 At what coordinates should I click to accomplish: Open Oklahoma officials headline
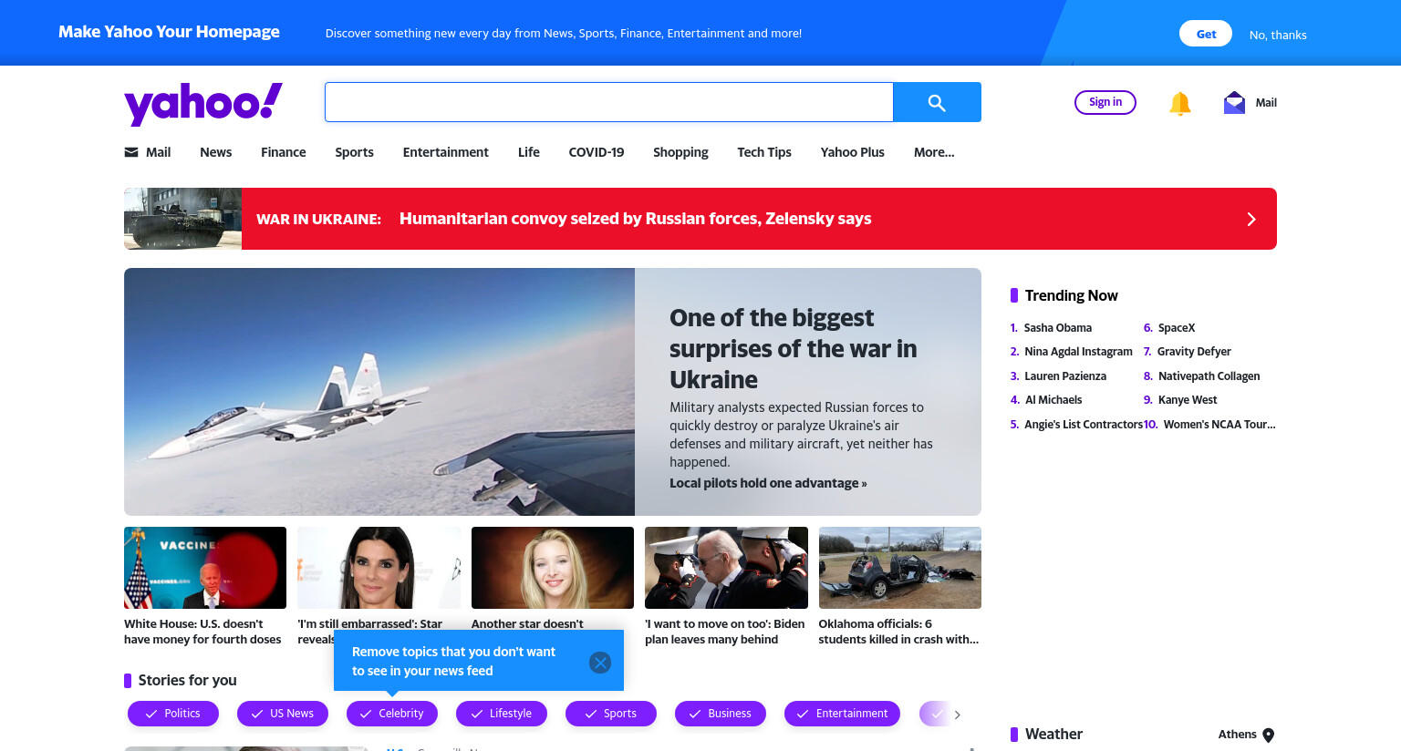(898, 632)
